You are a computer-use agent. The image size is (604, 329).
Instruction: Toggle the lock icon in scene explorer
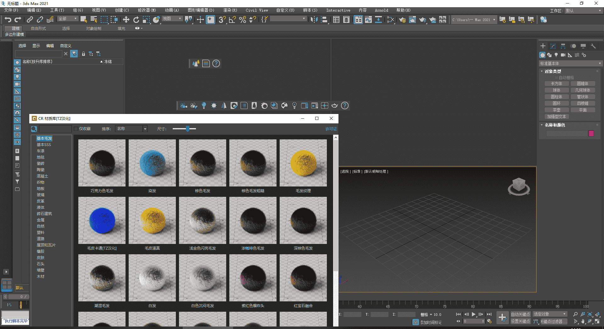click(83, 54)
